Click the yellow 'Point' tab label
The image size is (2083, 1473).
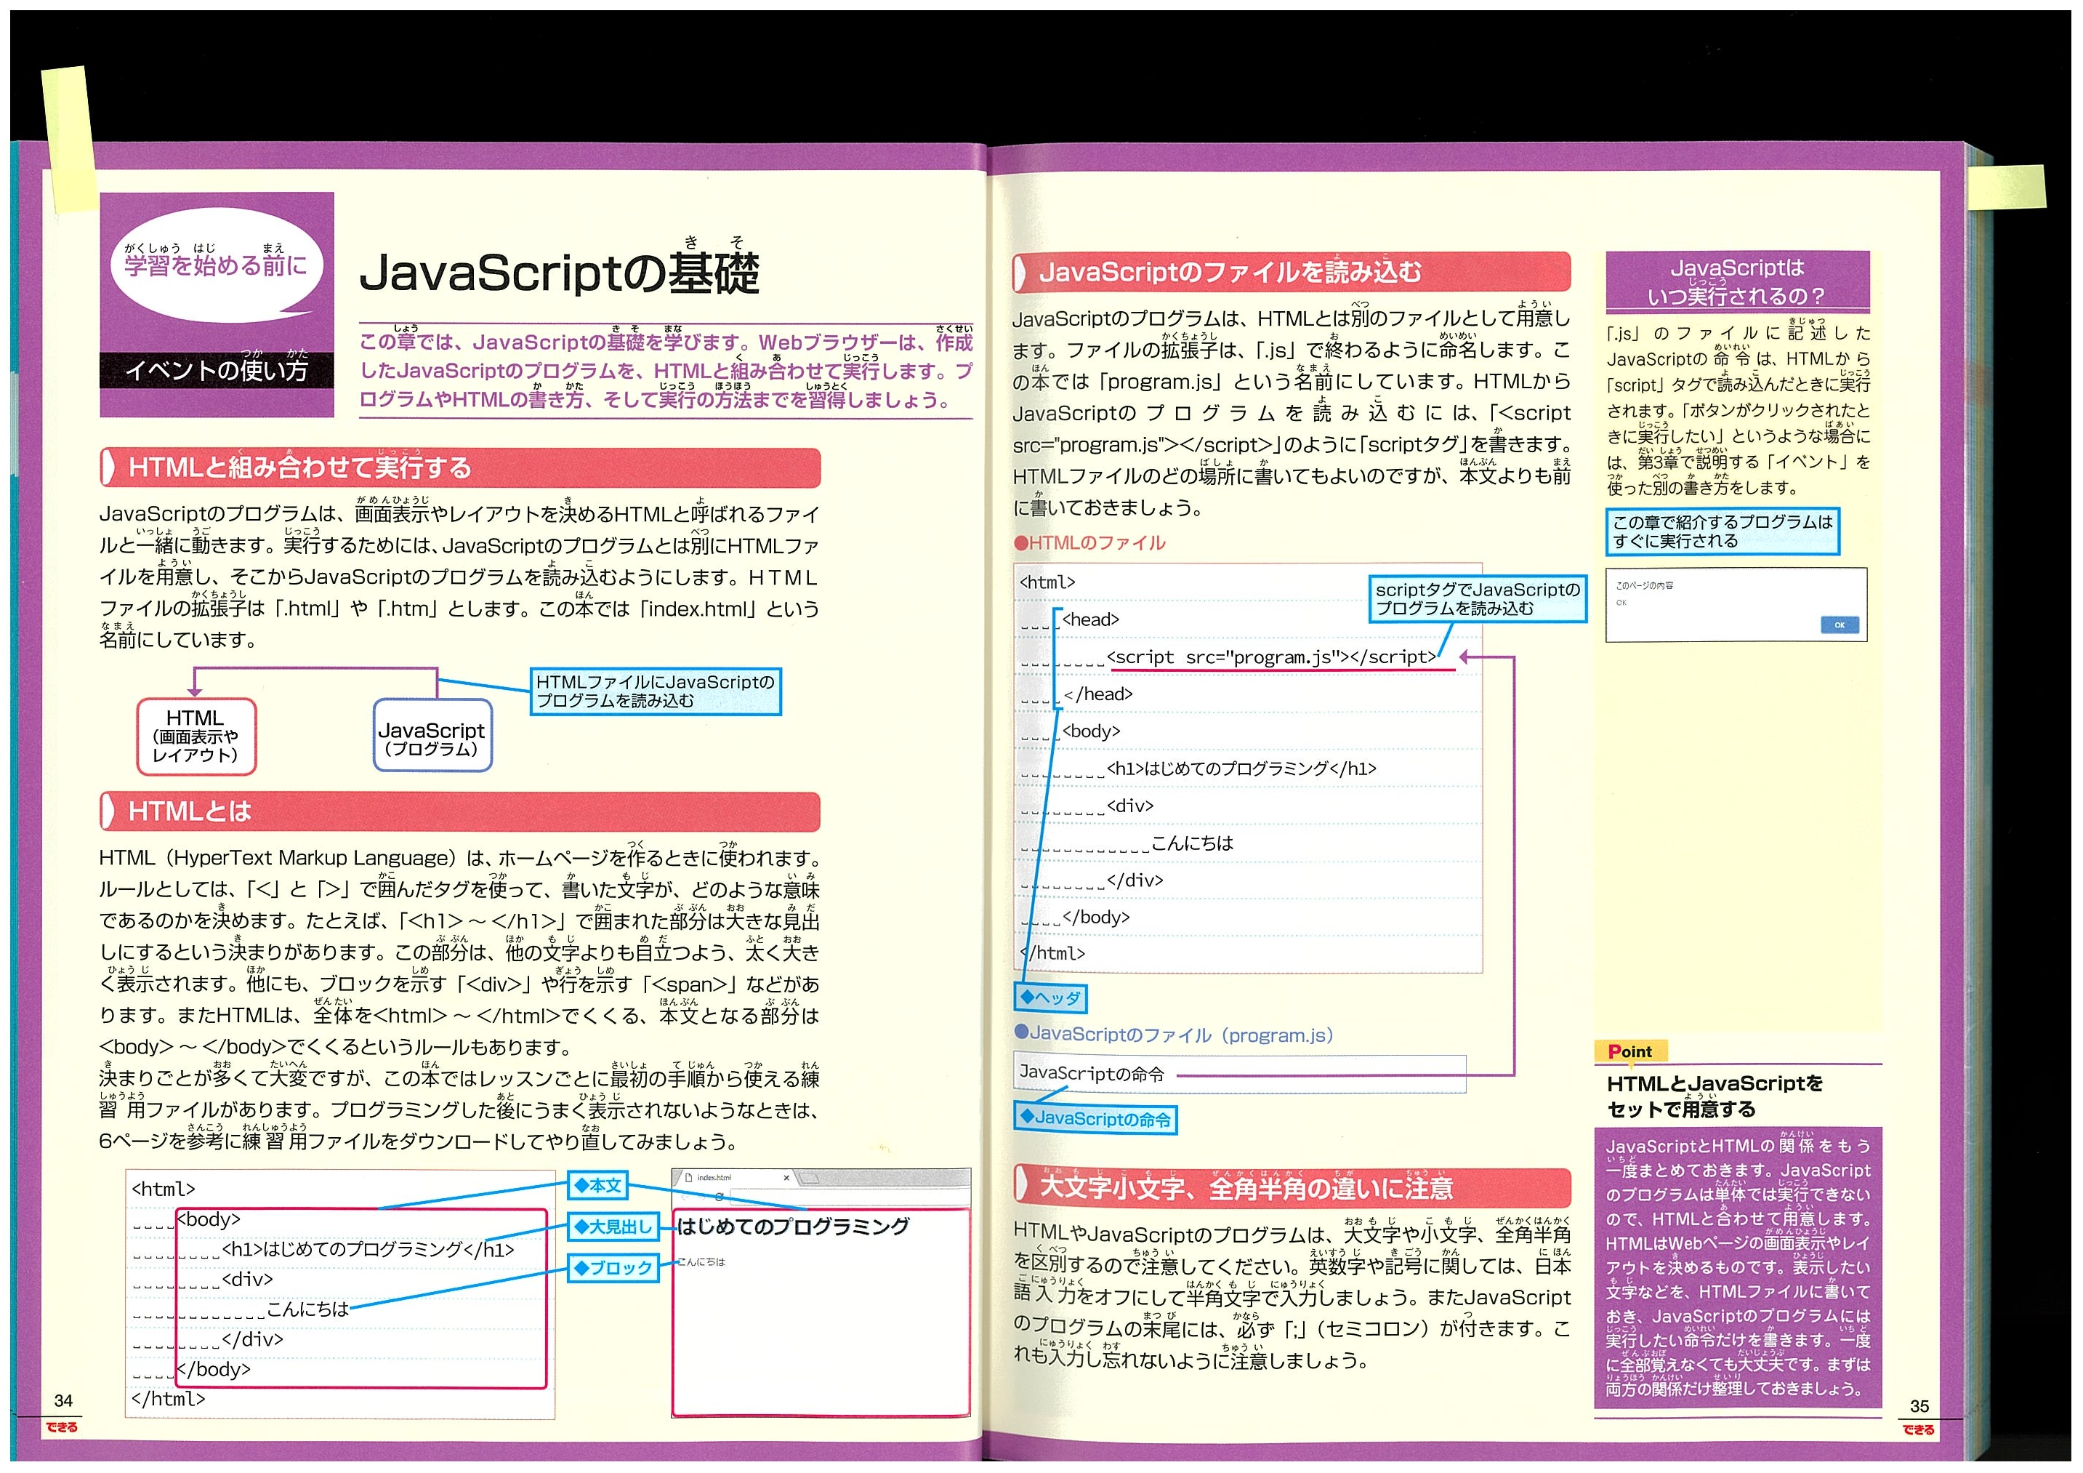(1629, 1051)
